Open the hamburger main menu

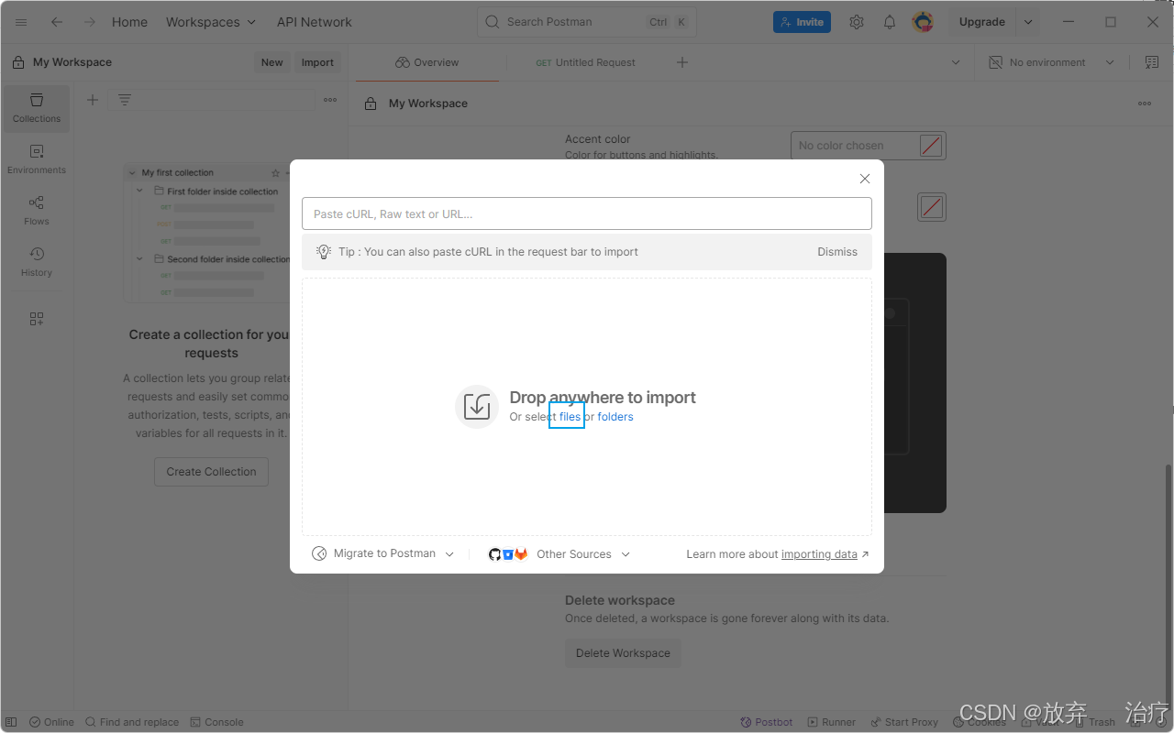tap(21, 22)
